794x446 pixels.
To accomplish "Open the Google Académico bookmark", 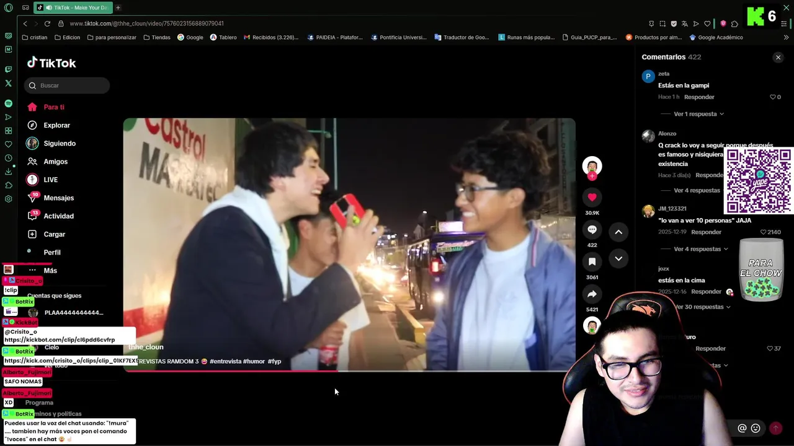I will 716,37.
